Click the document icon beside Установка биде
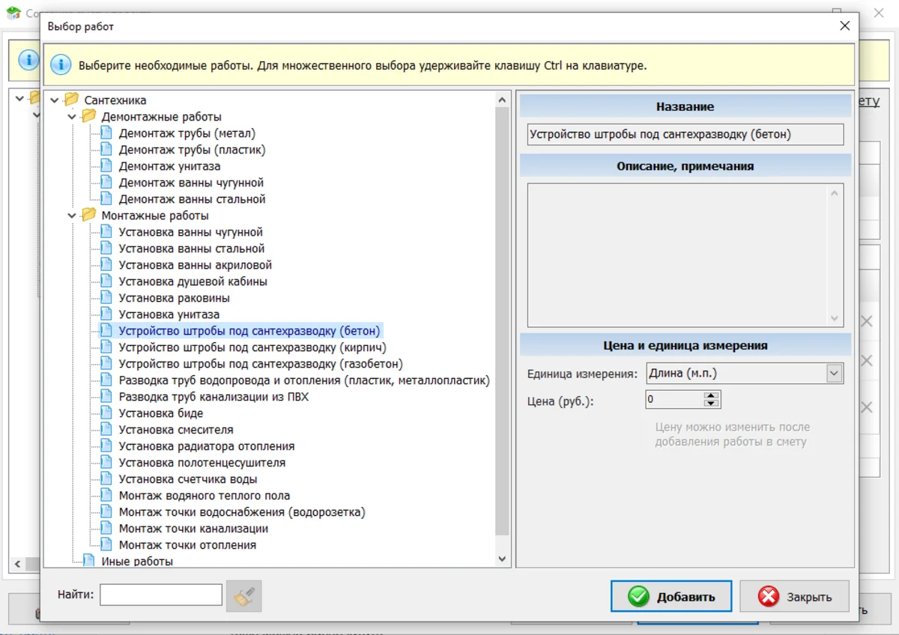The height and width of the screenshot is (635, 899). pos(106,413)
